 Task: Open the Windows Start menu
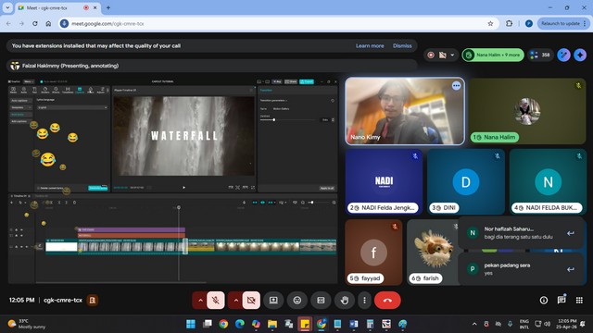[191, 324]
